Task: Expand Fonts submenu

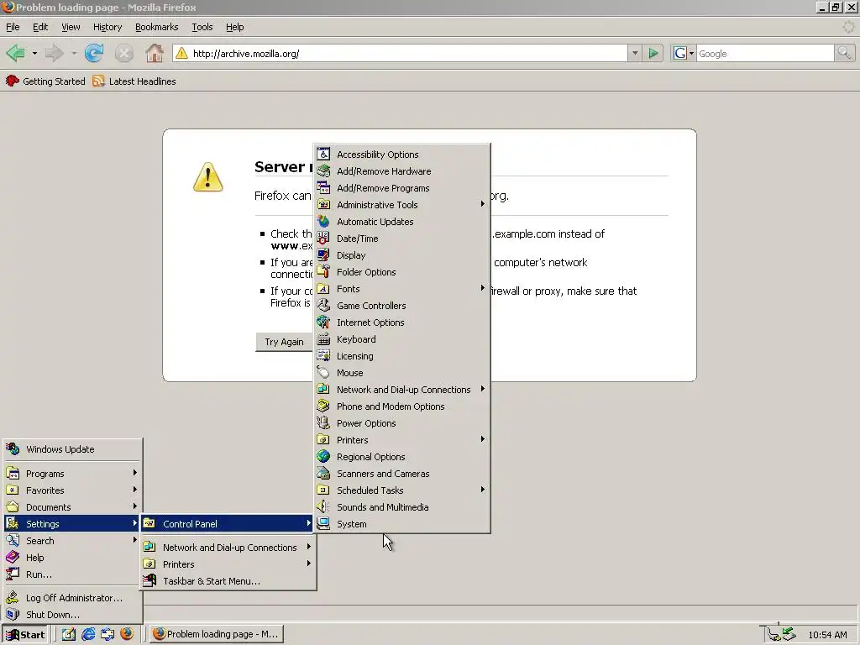Action: coord(402,289)
